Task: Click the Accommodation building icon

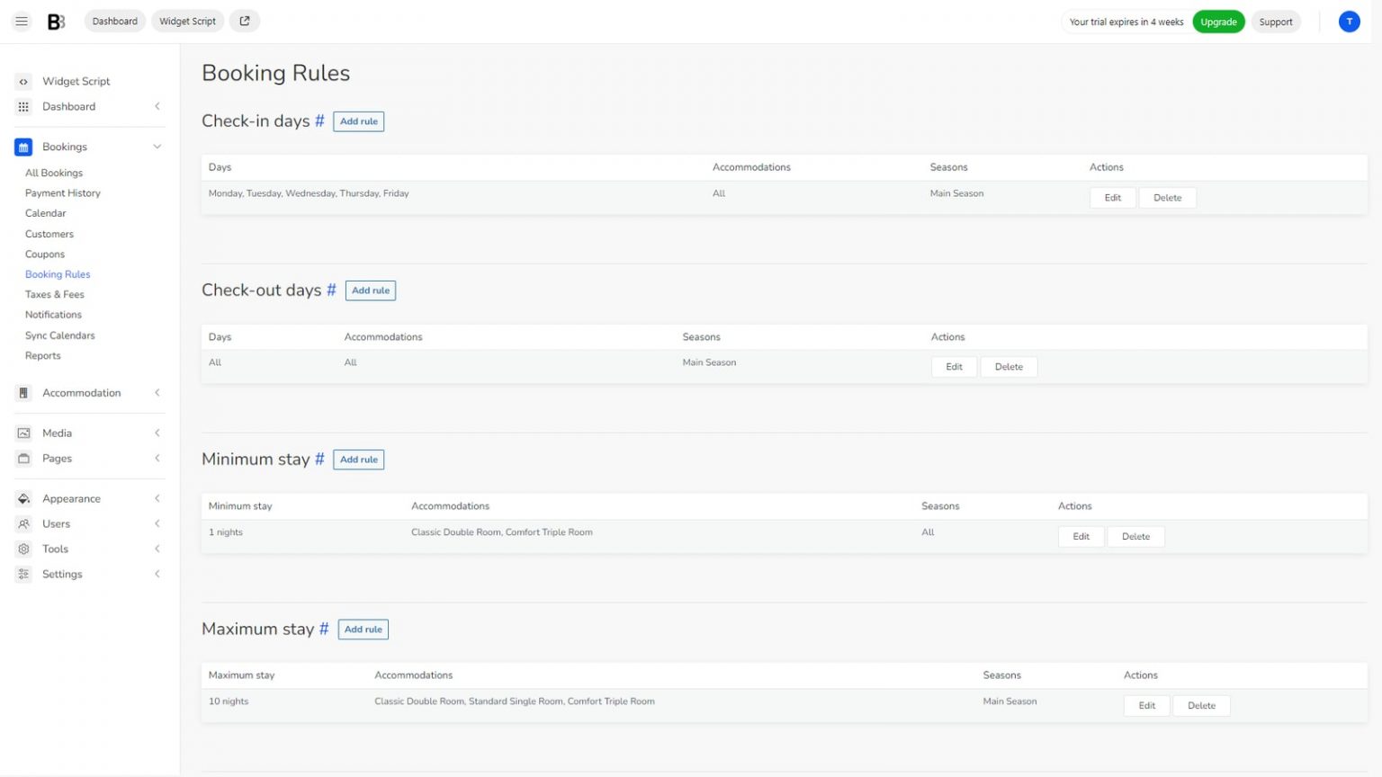Action: 22,392
